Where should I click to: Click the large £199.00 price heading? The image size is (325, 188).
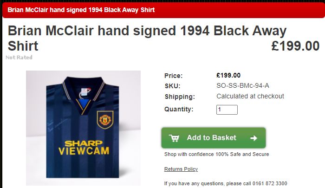(x=295, y=46)
